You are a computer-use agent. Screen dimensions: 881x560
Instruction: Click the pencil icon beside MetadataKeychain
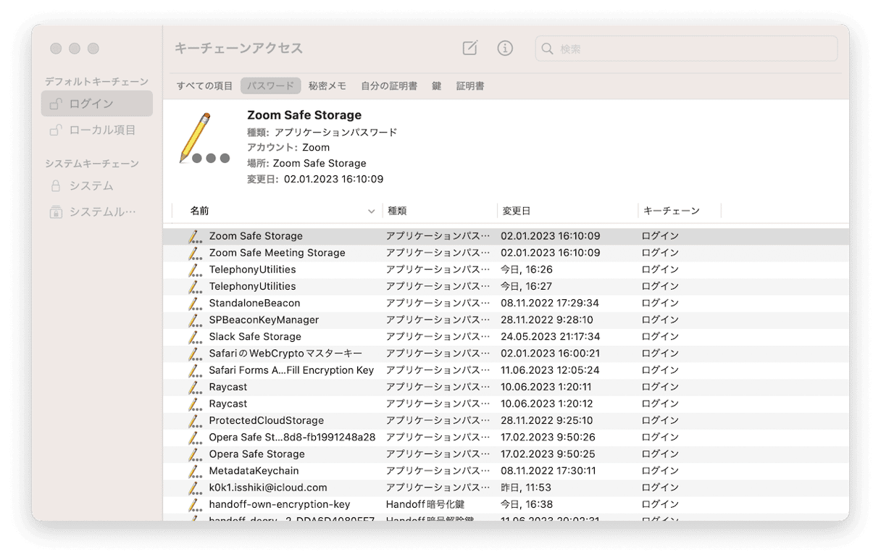(x=194, y=470)
